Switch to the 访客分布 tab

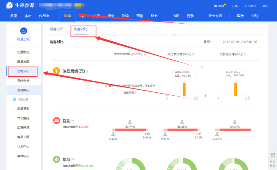coord(57,29)
